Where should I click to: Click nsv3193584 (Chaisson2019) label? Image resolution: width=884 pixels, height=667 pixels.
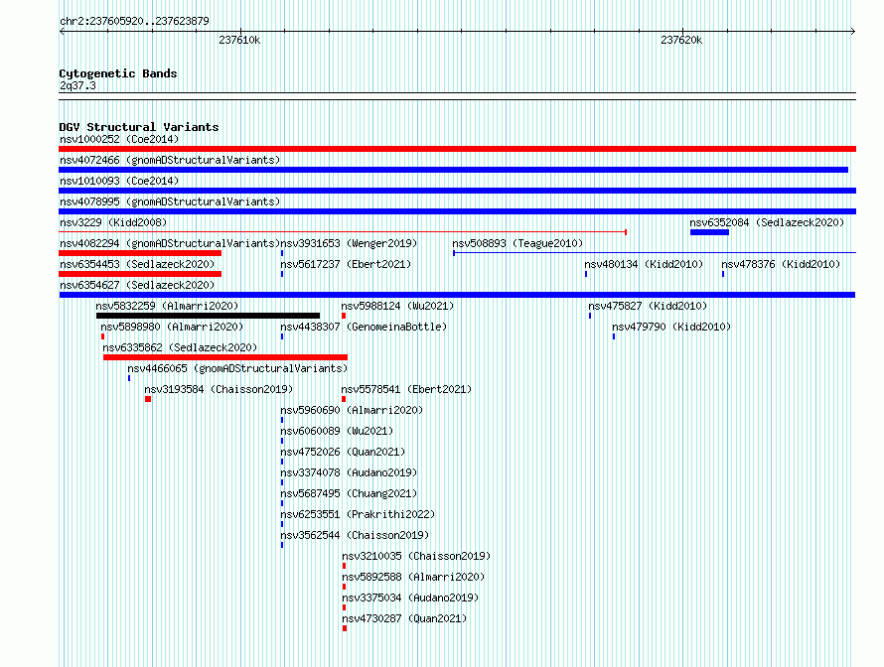[x=219, y=389]
